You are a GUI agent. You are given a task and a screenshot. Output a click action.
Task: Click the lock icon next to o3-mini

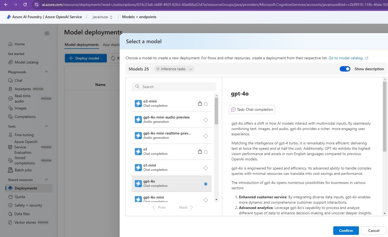[x=200, y=104]
